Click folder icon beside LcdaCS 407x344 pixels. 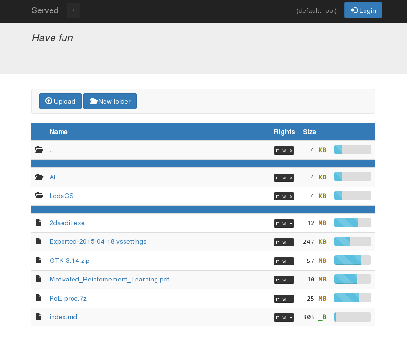click(x=39, y=196)
